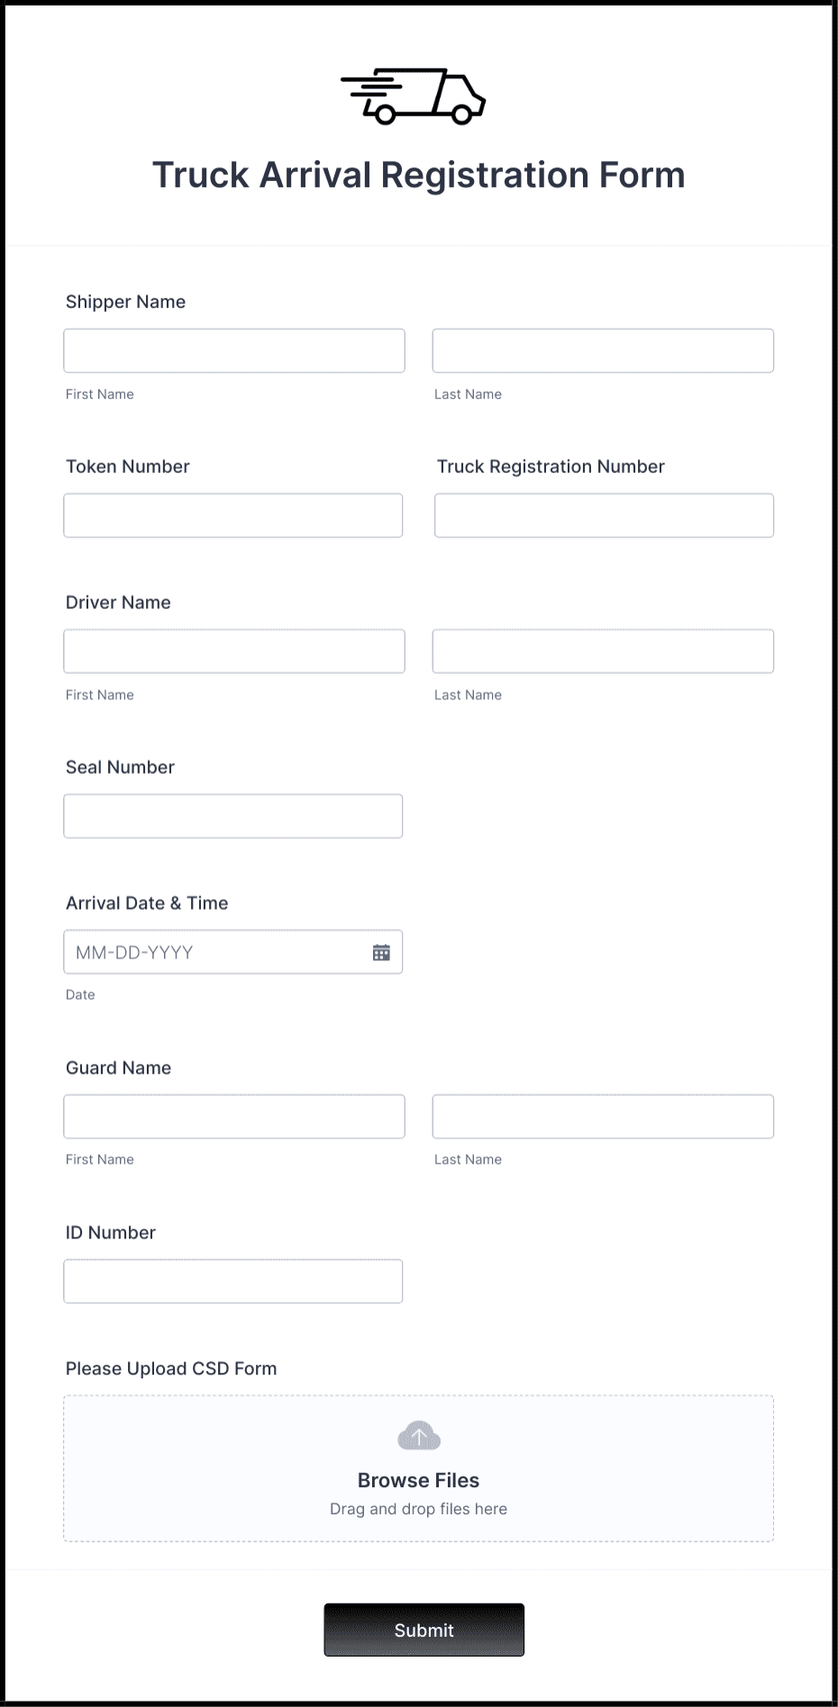The image size is (838, 1707).
Task: Click the Guard Last Name field
Action: pos(602,1116)
